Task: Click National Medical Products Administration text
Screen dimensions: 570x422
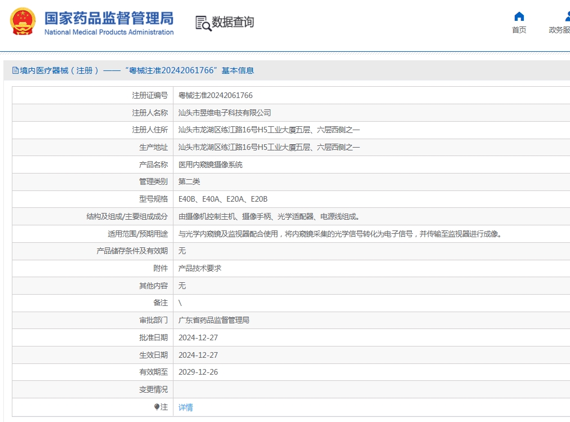Action: (x=109, y=32)
